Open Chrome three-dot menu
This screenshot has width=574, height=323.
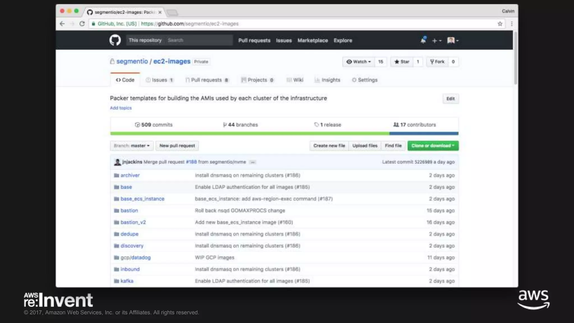coord(511,24)
